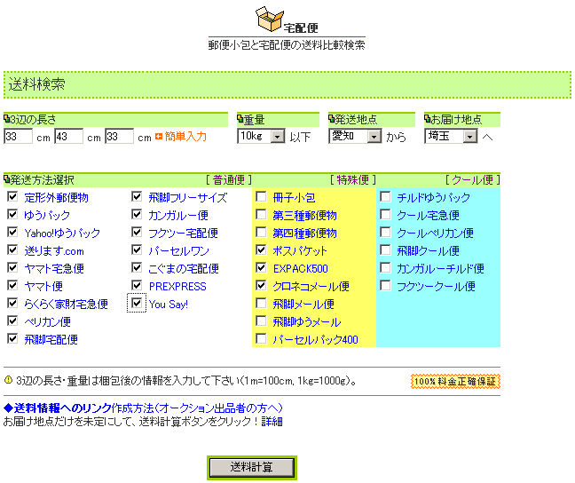Toggle the You Say! checkbox
This screenshot has height=483, width=575.
[x=137, y=304]
